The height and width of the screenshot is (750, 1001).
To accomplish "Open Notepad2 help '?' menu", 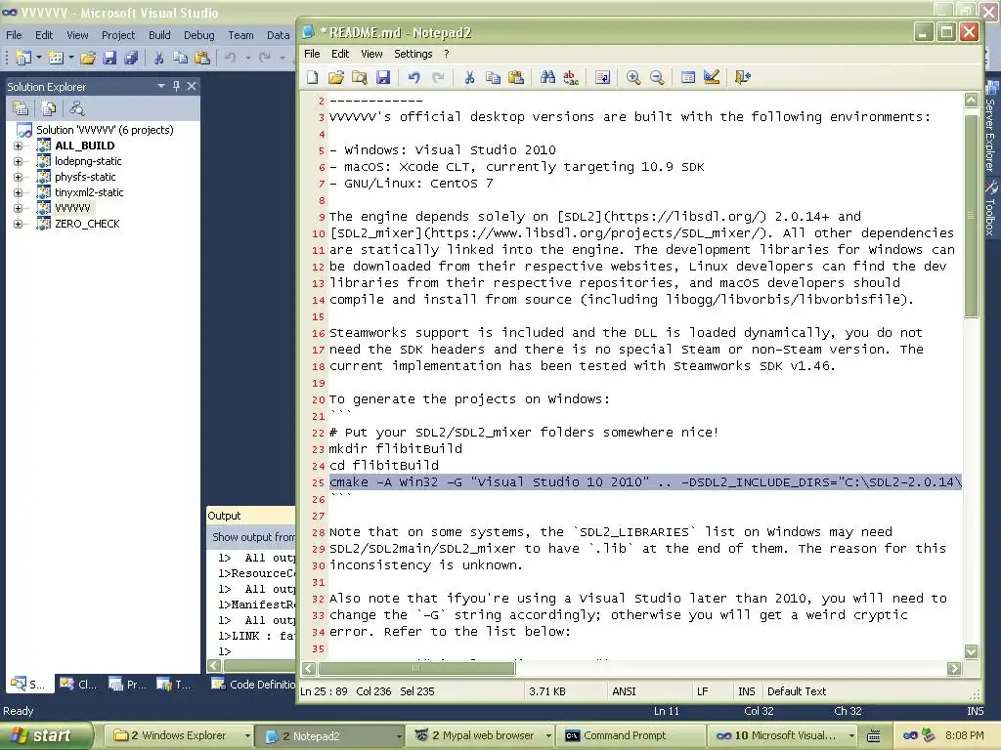I will point(446,54).
